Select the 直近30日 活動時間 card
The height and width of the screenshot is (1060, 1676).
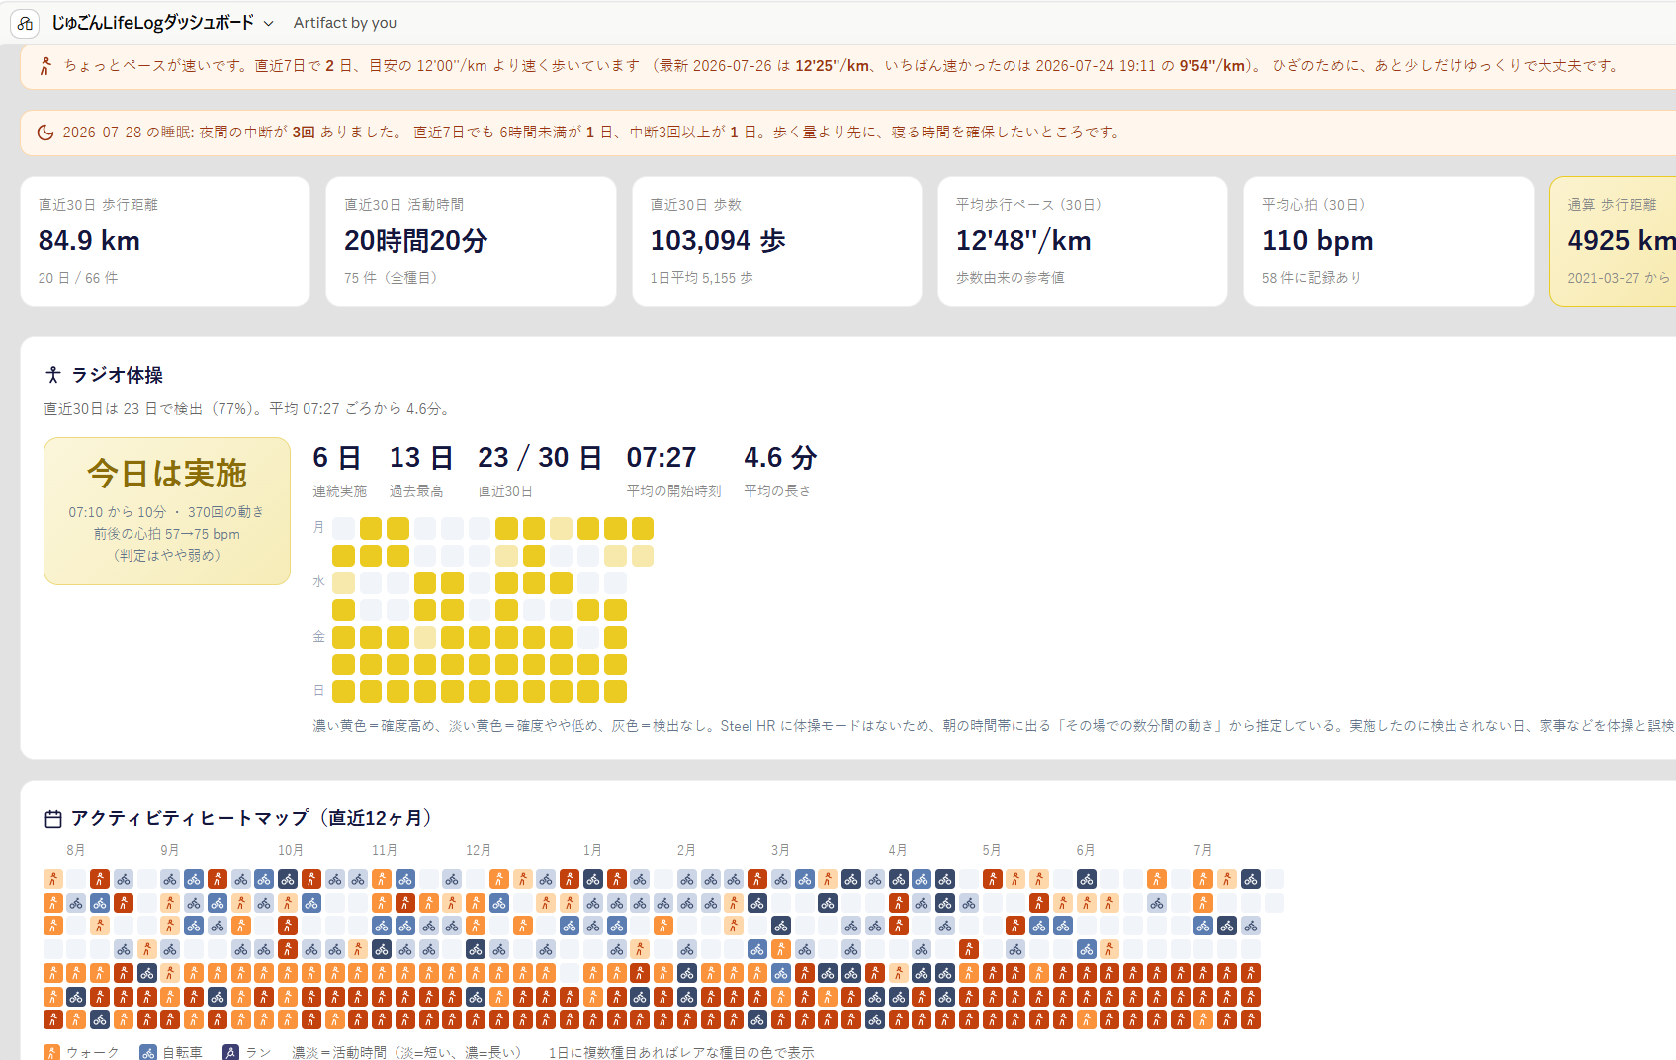tap(471, 241)
